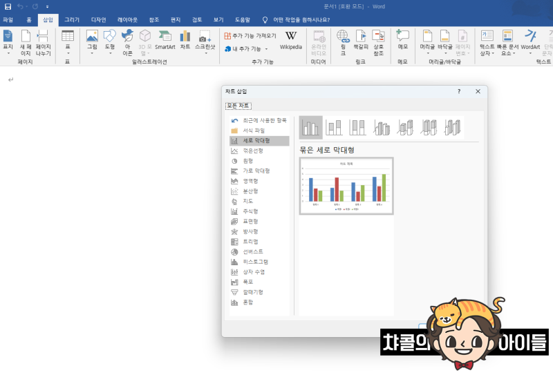Image resolution: width=553 pixels, height=375 pixels.
Task: Open the 파일 menu tab
Action: pos(8,20)
